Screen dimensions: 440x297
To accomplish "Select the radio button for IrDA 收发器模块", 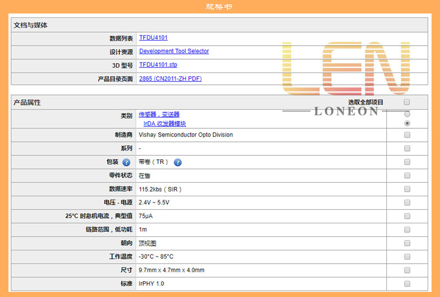I will [407, 123].
